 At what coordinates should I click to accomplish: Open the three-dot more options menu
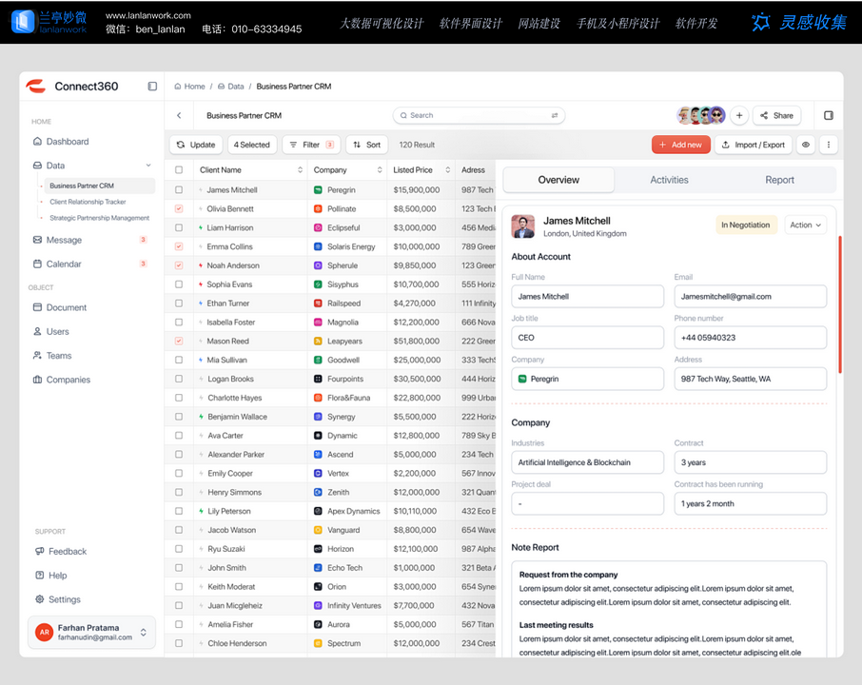[x=828, y=146]
